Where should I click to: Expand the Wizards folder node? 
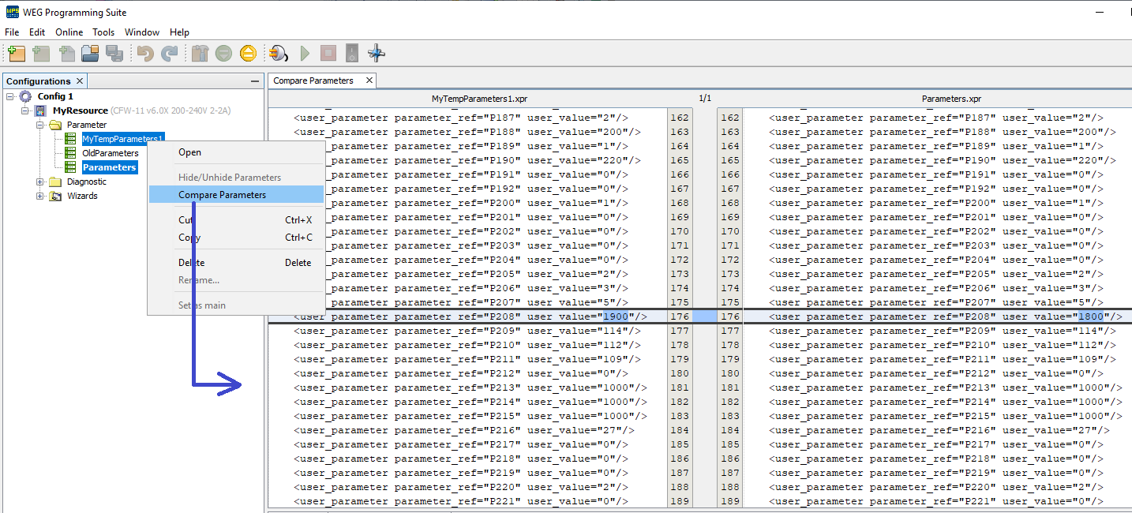(x=40, y=196)
